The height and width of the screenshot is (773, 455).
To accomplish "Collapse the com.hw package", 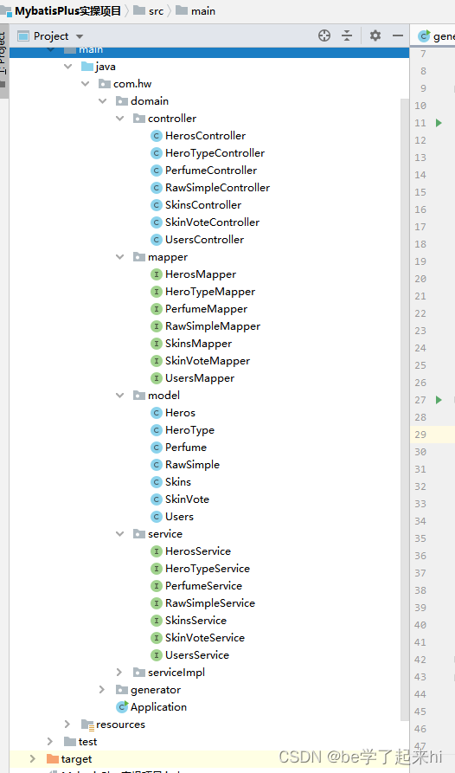I will (x=85, y=84).
